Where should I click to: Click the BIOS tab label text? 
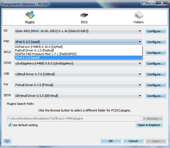click(x=84, y=22)
